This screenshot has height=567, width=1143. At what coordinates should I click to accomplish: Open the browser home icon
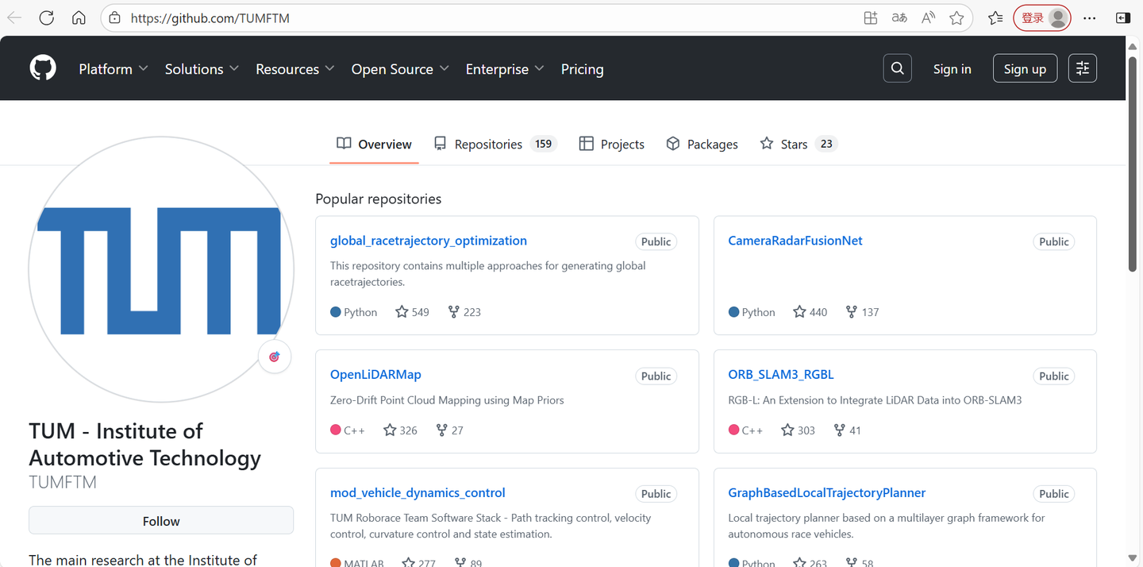coord(79,17)
